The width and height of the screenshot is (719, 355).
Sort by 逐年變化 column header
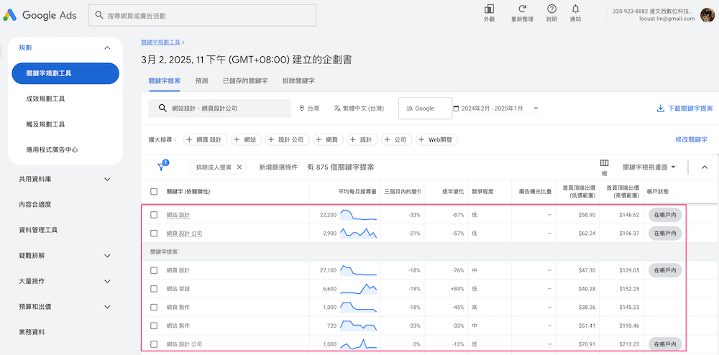pos(452,191)
